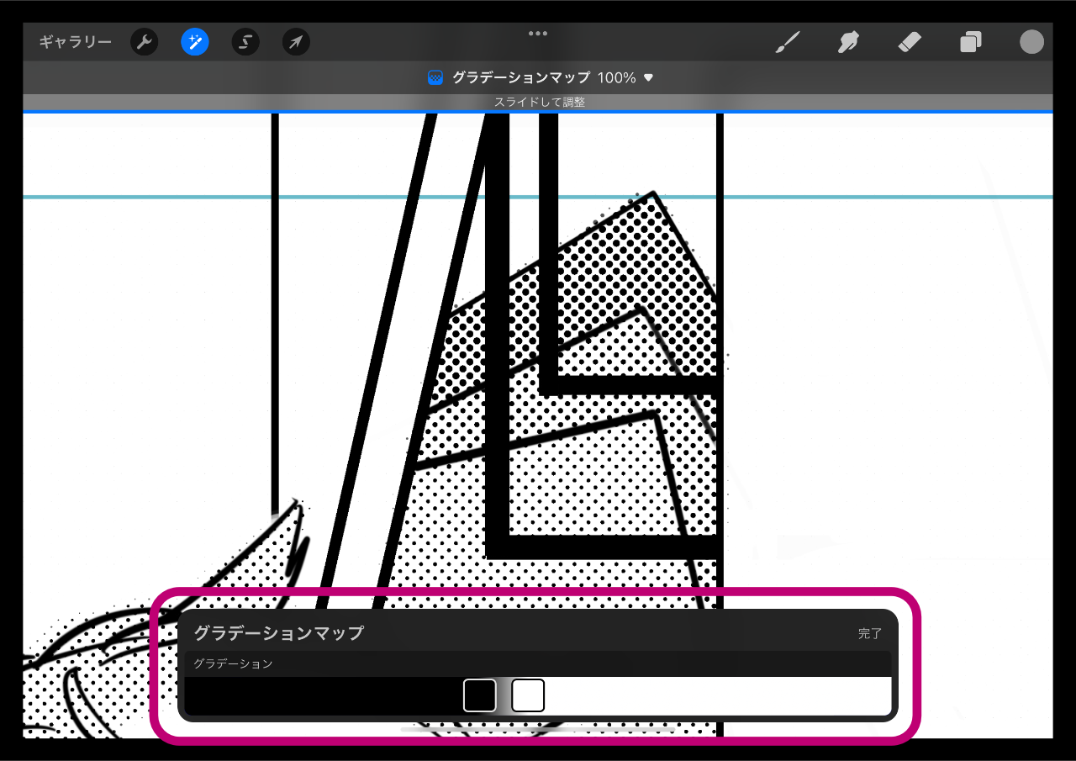
Task: Tap 完了 to finish gradient map
Action: point(870,633)
